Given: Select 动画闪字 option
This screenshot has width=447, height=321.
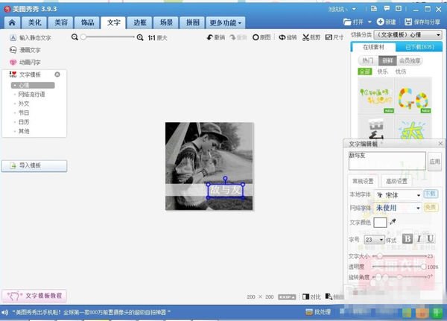Looking at the screenshot, I should [x=25, y=62].
